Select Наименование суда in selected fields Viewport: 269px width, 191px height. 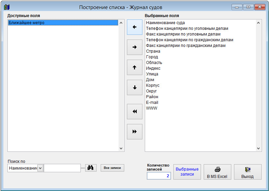click(165, 23)
